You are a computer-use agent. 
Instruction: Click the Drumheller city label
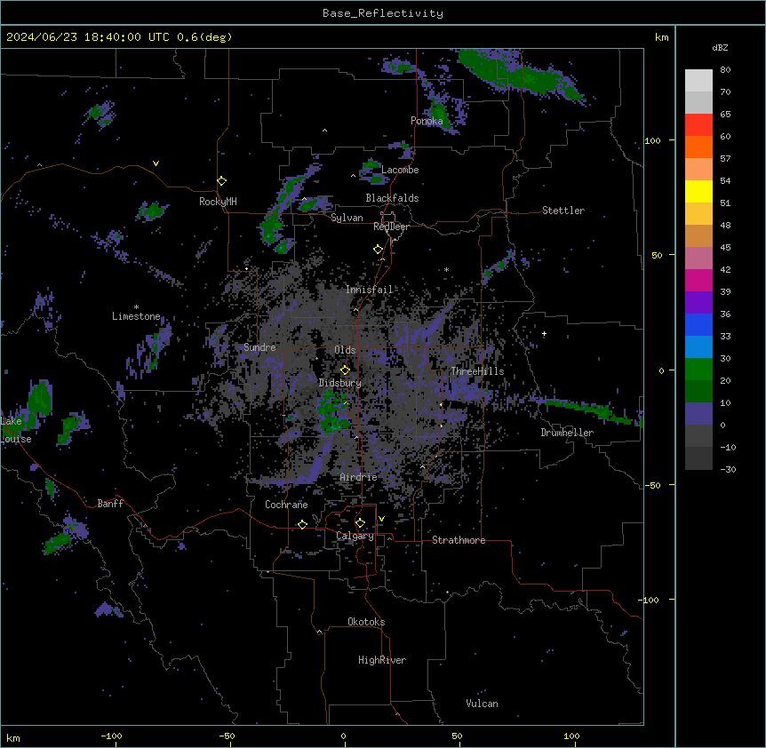tap(567, 433)
